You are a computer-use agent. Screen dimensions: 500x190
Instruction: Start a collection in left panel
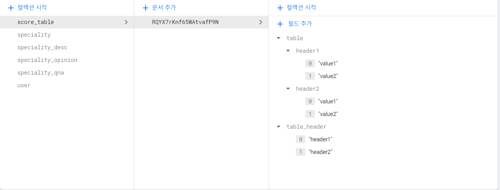coord(28,8)
